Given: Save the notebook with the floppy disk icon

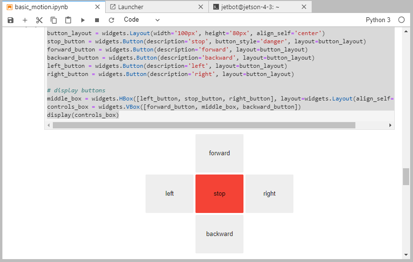Looking at the screenshot, I should point(11,20).
